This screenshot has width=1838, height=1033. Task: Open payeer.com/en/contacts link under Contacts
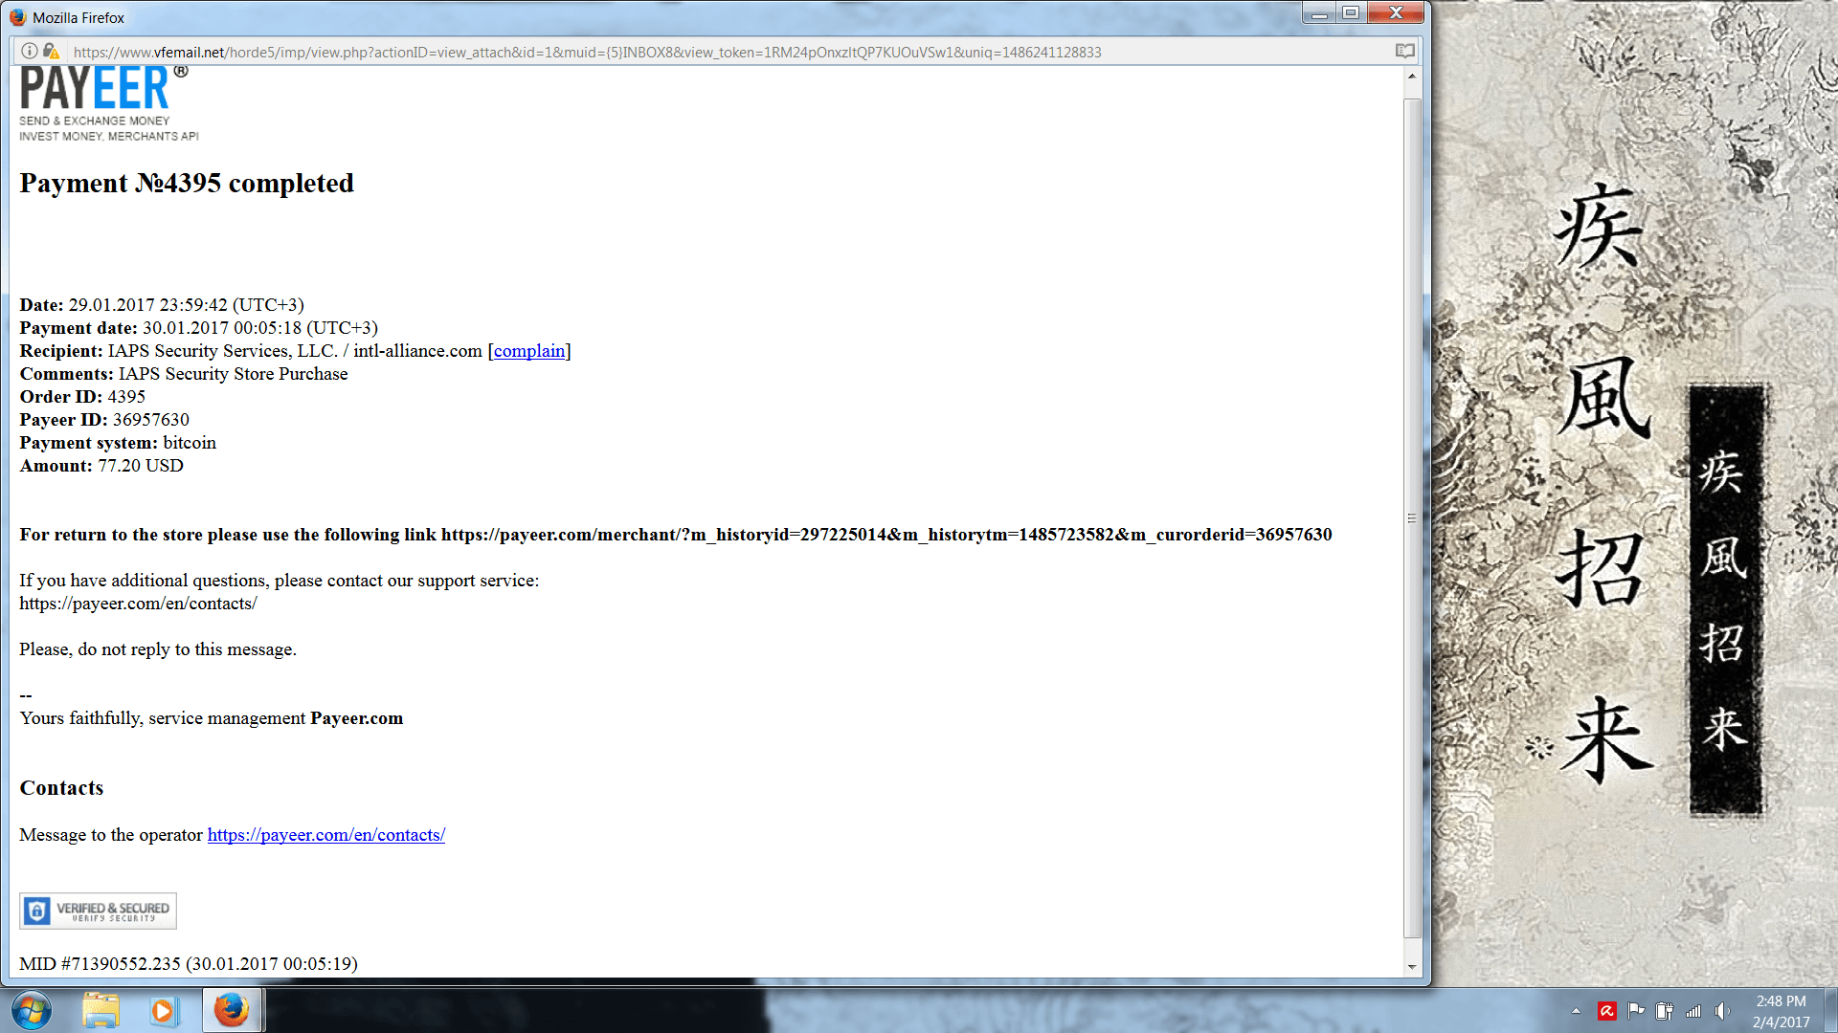pos(326,835)
